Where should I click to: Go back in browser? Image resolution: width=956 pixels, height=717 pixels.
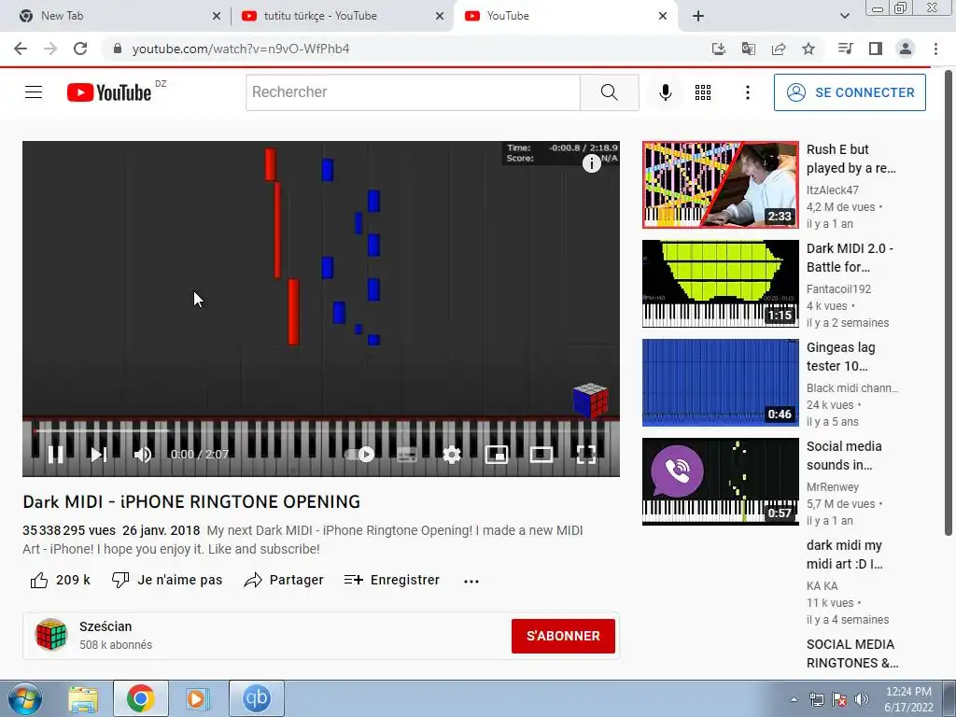21,49
